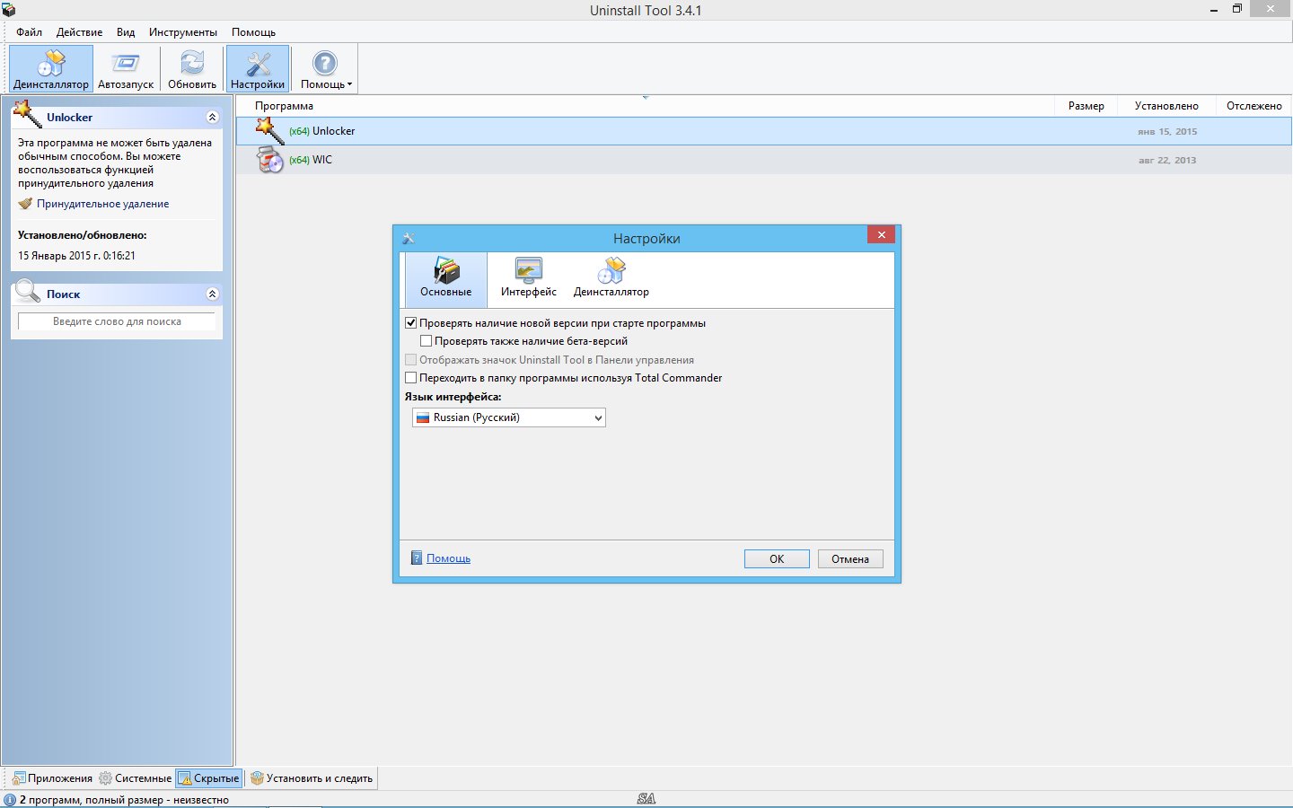The height and width of the screenshot is (808, 1293).
Task: Open the Действие menu
Action: pyautogui.click(x=79, y=32)
